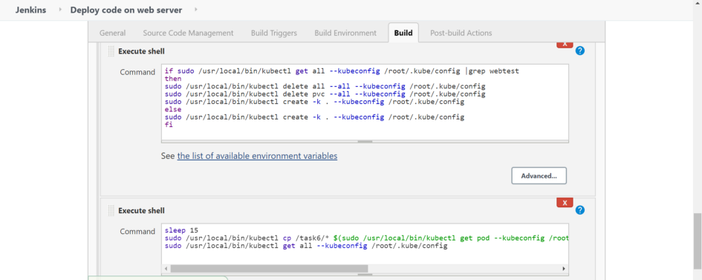Viewport: 702px width, 280px height.
Task: Switch to the Source Code Management tab
Action: [188, 33]
